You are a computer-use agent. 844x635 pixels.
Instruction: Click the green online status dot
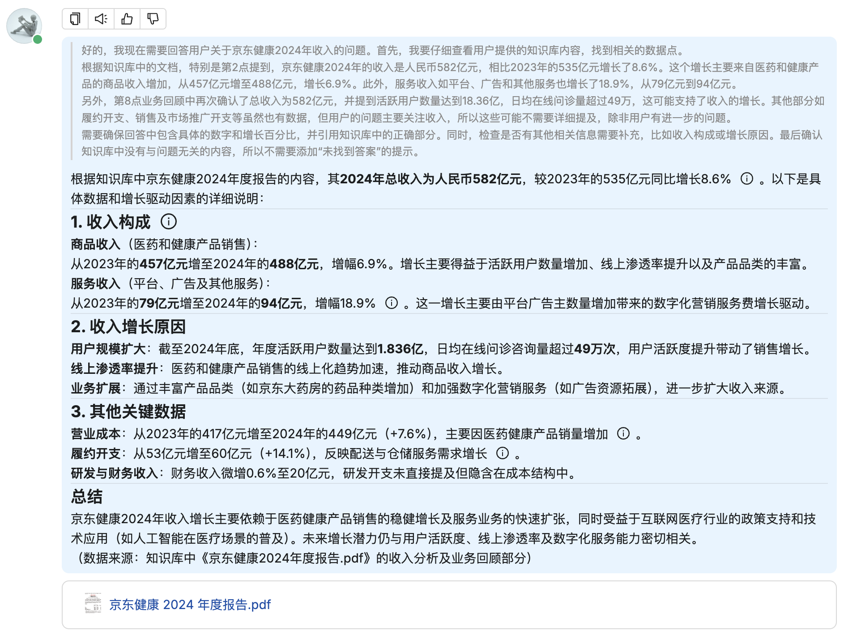38,39
